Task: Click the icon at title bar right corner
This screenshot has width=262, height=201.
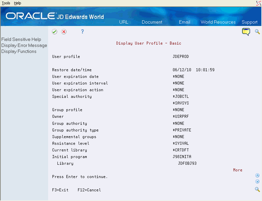Action: coord(259,3)
